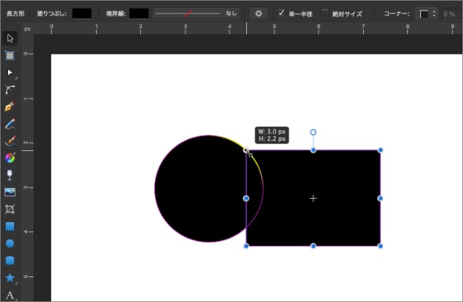Viewport: 463px width, 302px height.
Task: Select the Star shape tool
Action: coord(10,277)
